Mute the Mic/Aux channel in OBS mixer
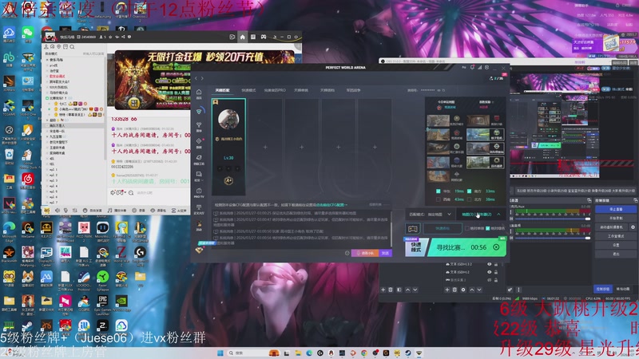Viewport: 639px width, 359px height. coord(511,219)
